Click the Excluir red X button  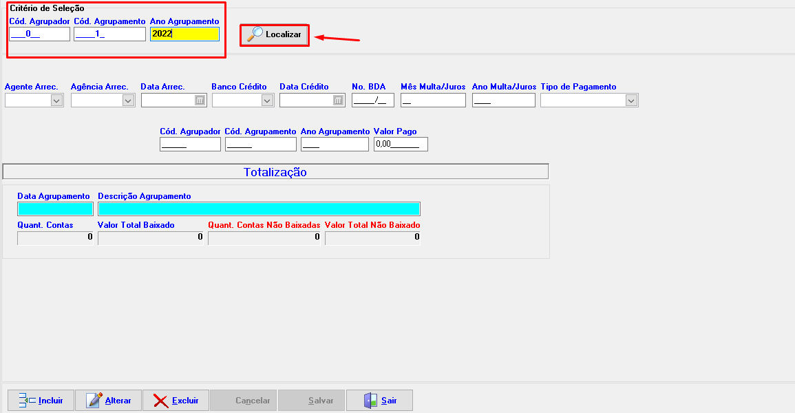pyautogui.click(x=176, y=400)
